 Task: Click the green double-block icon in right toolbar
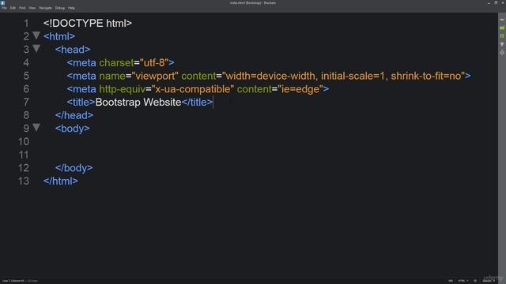point(502,28)
